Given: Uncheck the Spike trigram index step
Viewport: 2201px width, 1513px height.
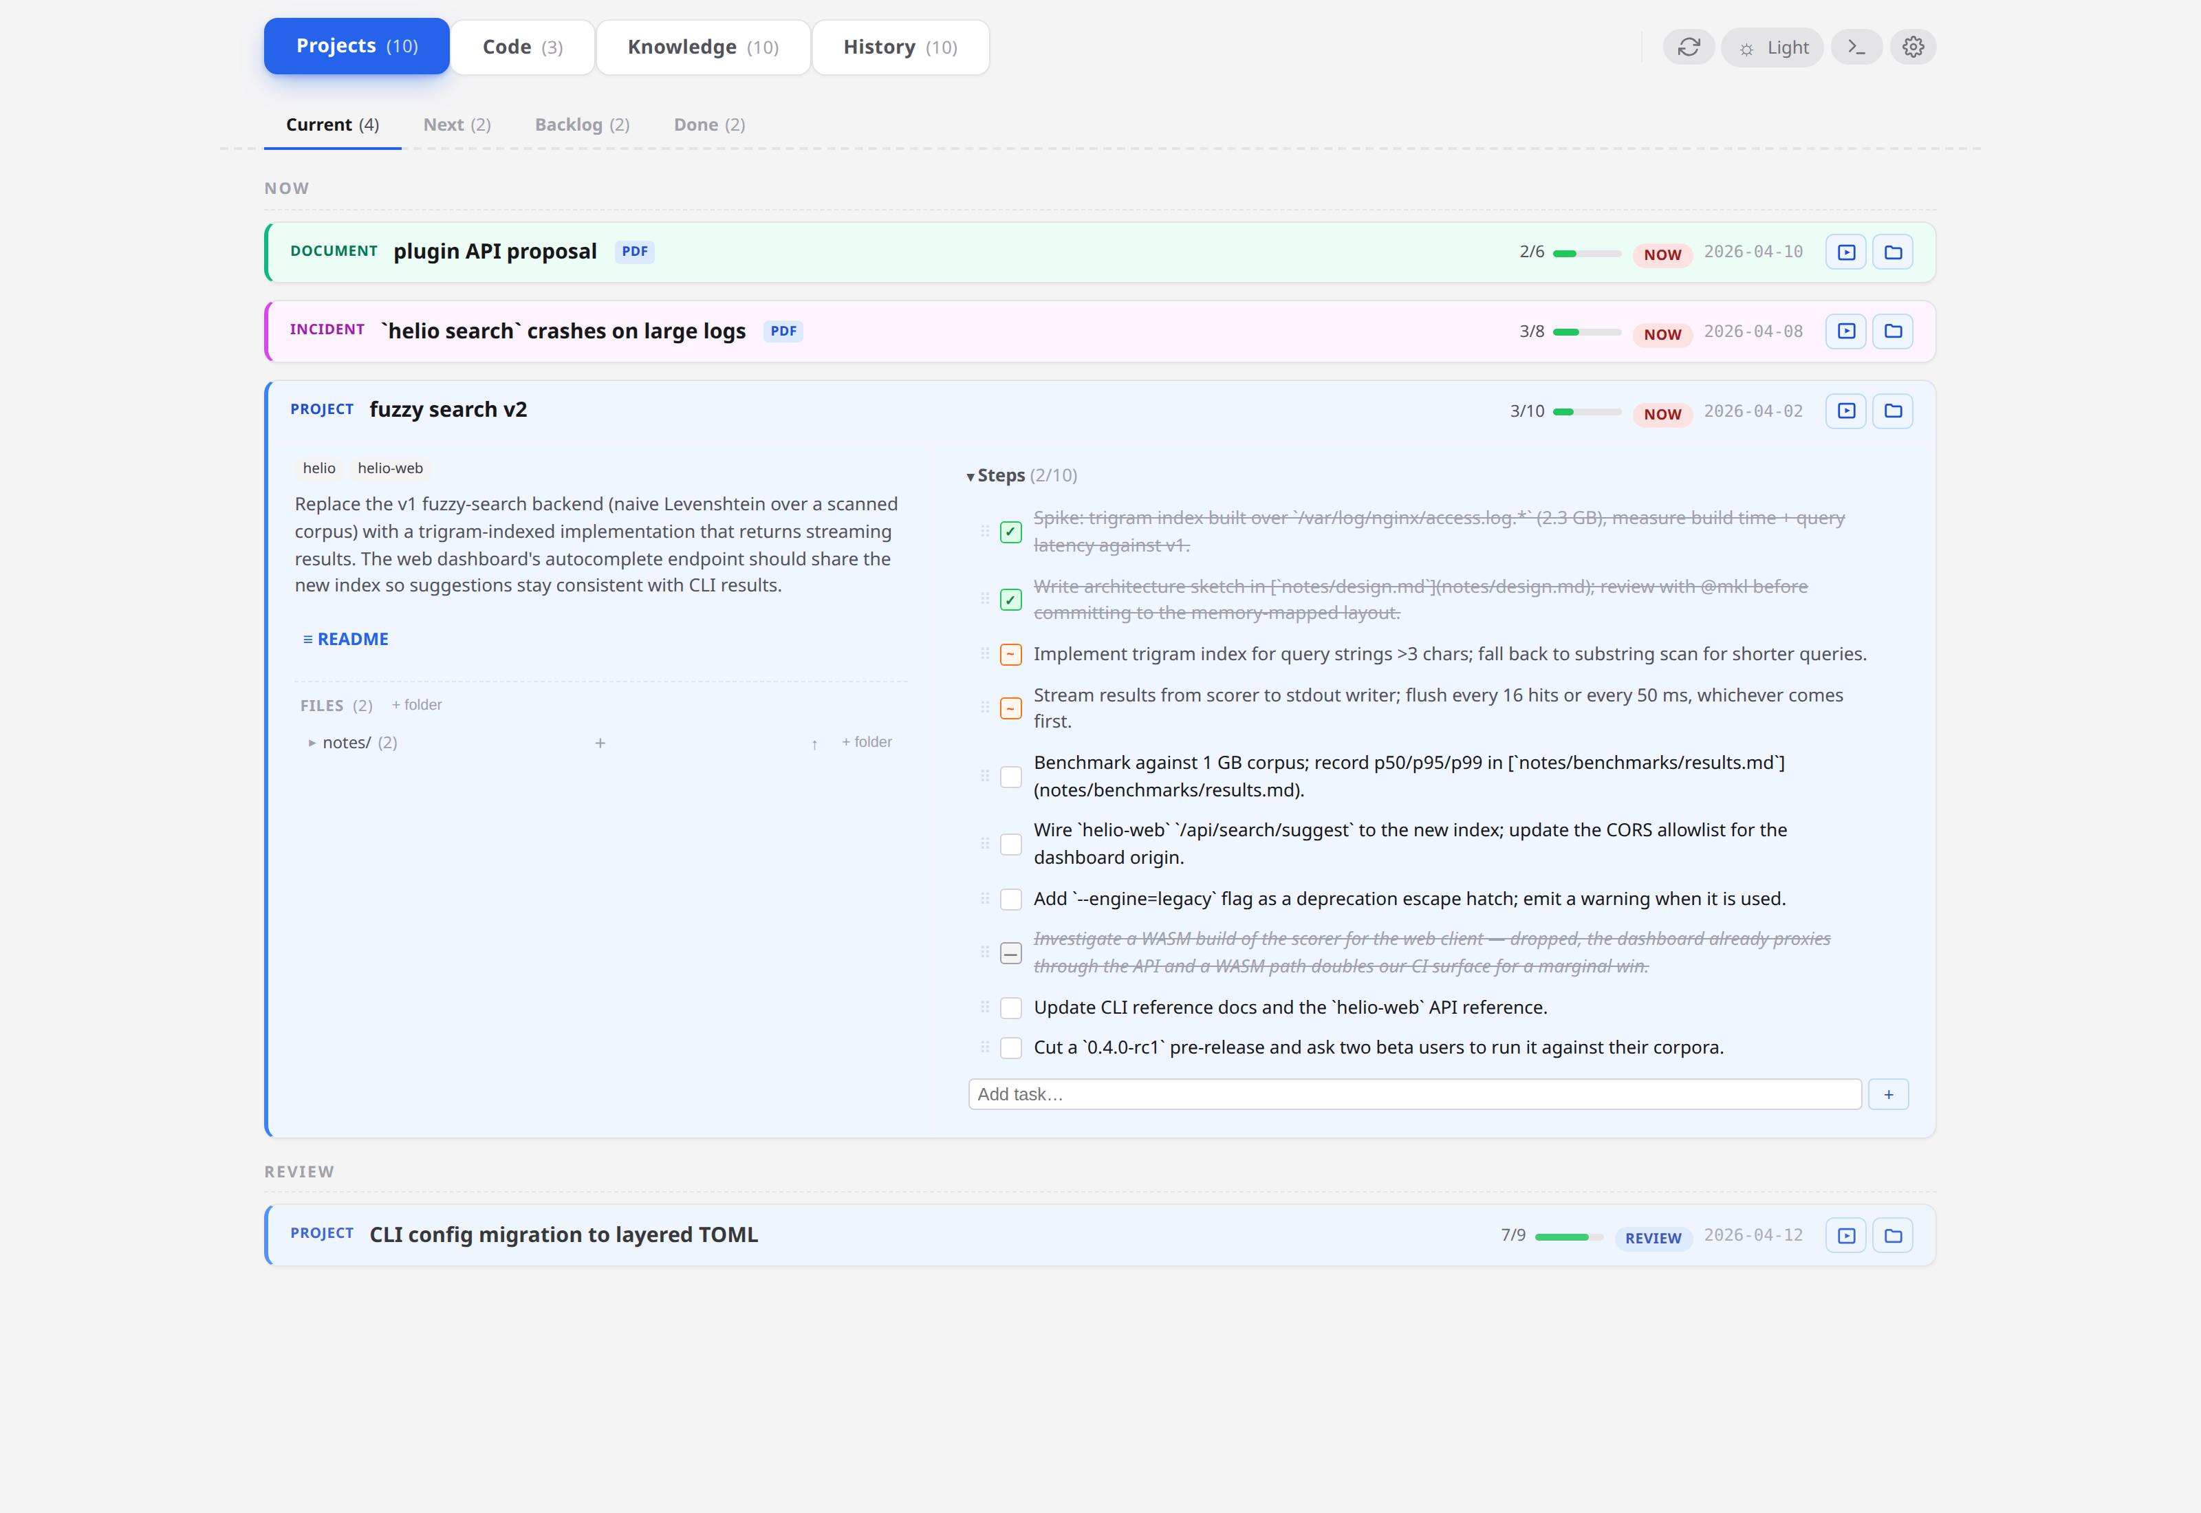Looking at the screenshot, I should click(x=1010, y=532).
